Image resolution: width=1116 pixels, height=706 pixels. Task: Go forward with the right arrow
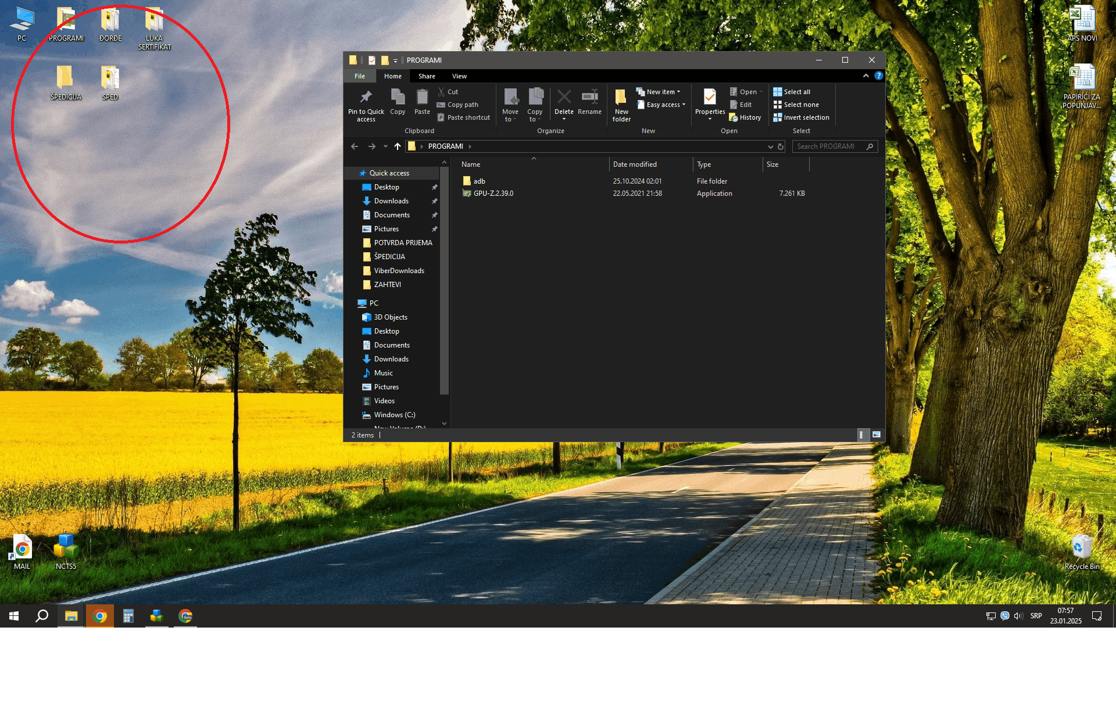(x=372, y=146)
